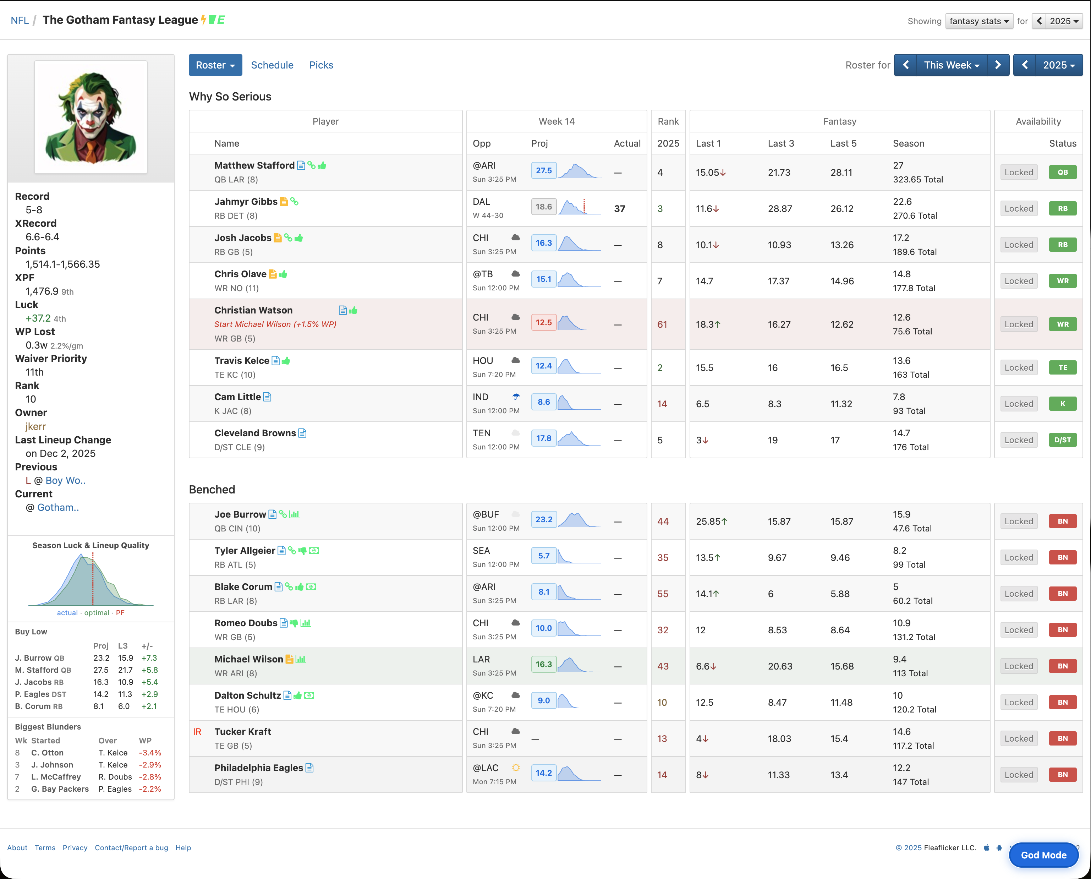Click Tyler Allgeier's thumbs-down icon
1091x879 pixels.
303,551
